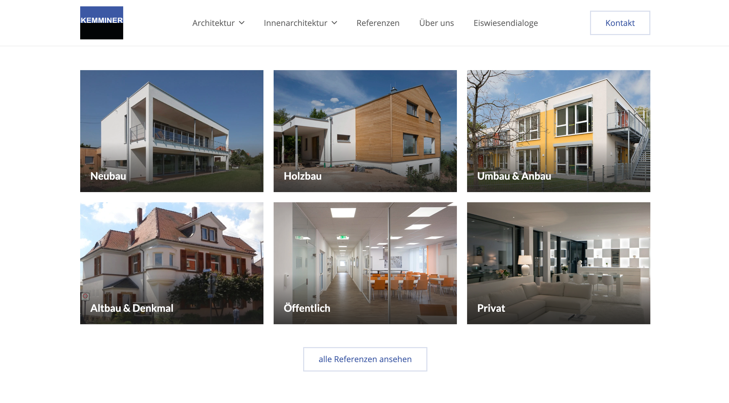
Task: Select the Öffentlich category tile
Action: coord(365,263)
